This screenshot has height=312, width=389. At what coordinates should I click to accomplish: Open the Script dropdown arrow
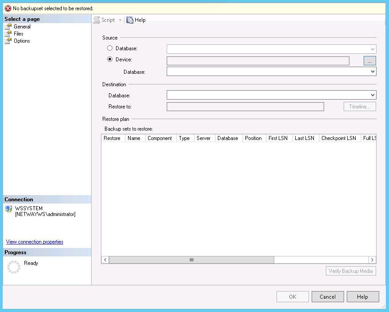(x=120, y=20)
